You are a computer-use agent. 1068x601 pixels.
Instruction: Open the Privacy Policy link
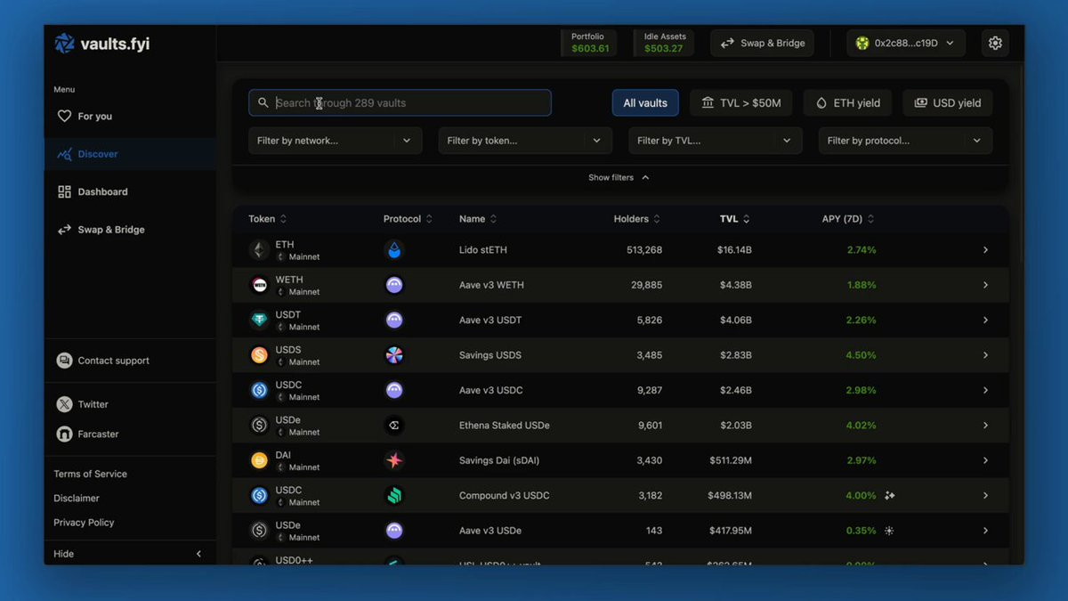pyautogui.click(x=84, y=523)
